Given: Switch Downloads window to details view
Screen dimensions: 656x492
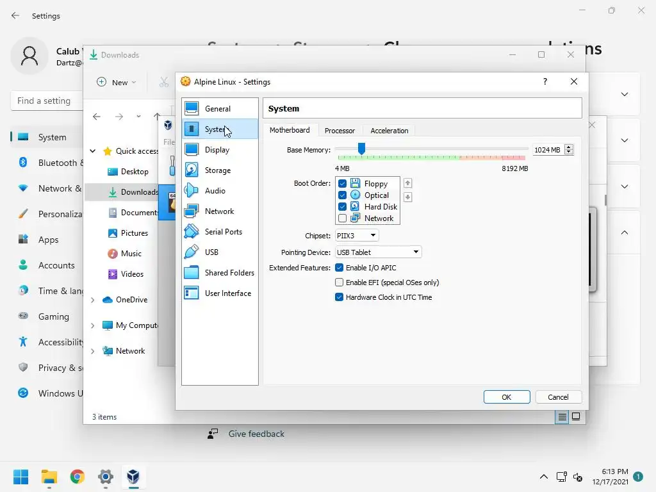Looking at the screenshot, I should tap(562, 416).
